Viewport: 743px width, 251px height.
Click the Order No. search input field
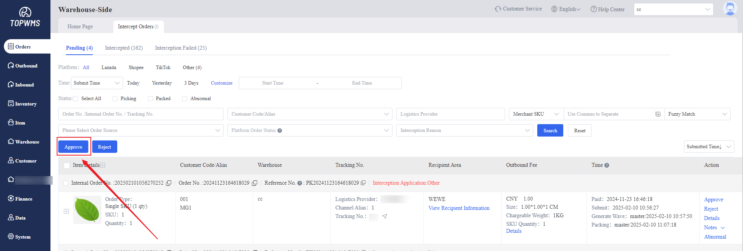pyautogui.click(x=141, y=114)
